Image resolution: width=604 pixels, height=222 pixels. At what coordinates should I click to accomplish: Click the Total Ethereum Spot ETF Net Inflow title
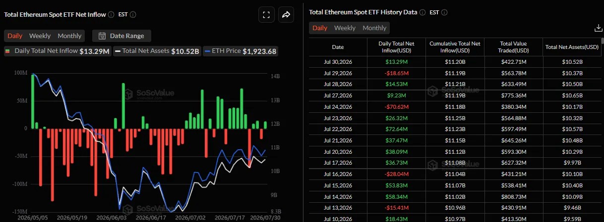pyautogui.click(x=55, y=14)
